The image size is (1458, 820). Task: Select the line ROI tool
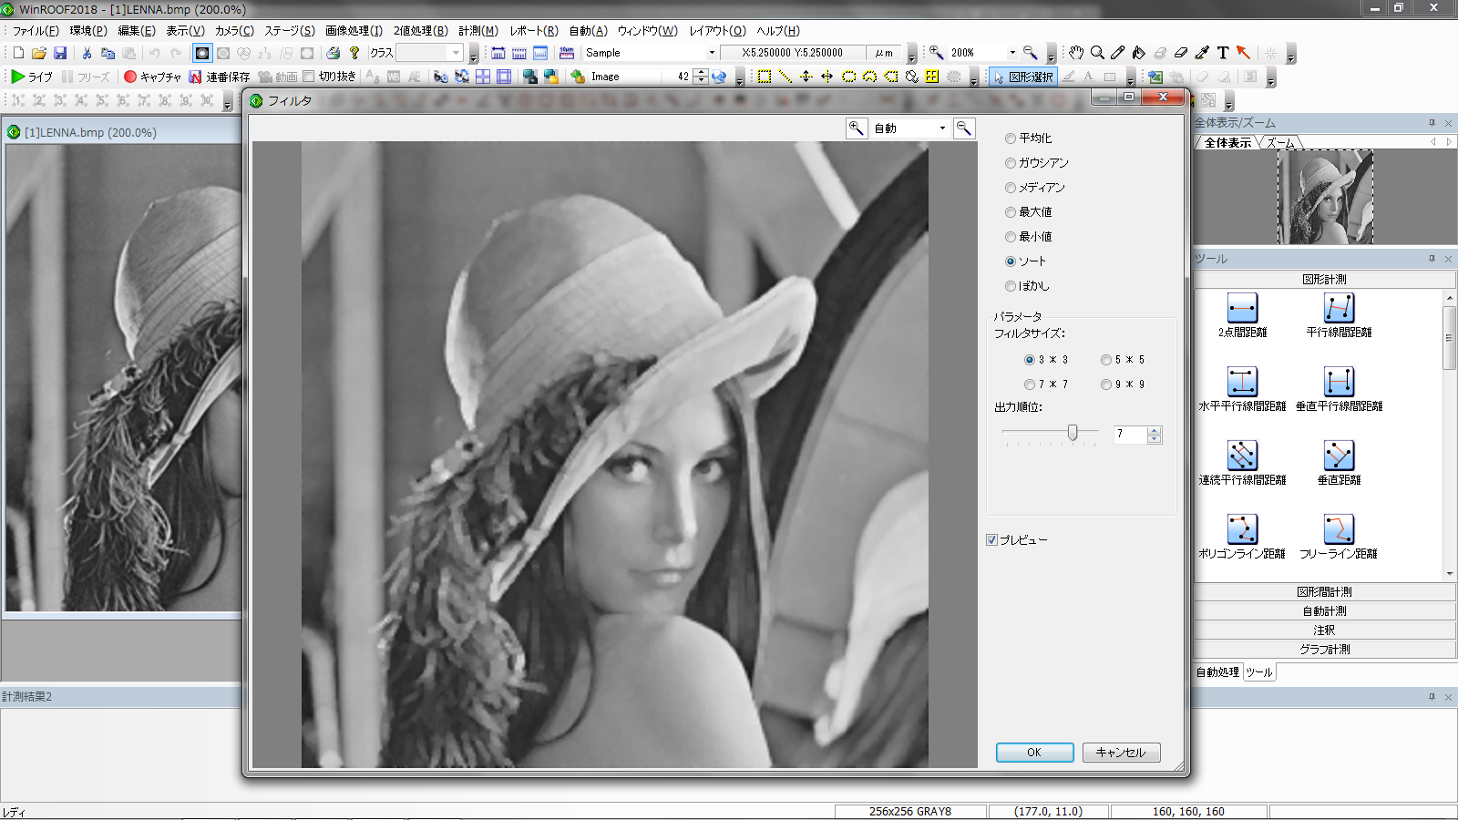tap(785, 77)
